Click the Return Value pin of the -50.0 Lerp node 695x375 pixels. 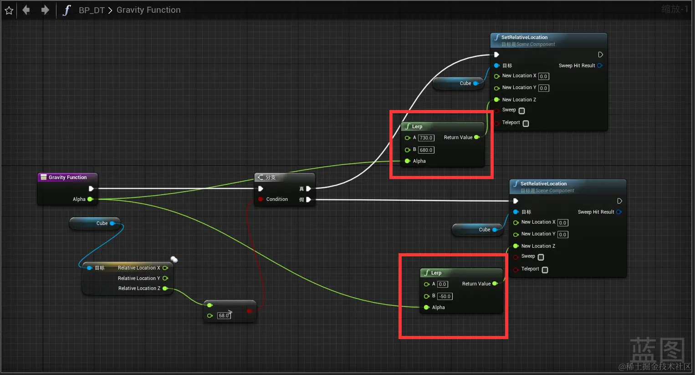495,284
